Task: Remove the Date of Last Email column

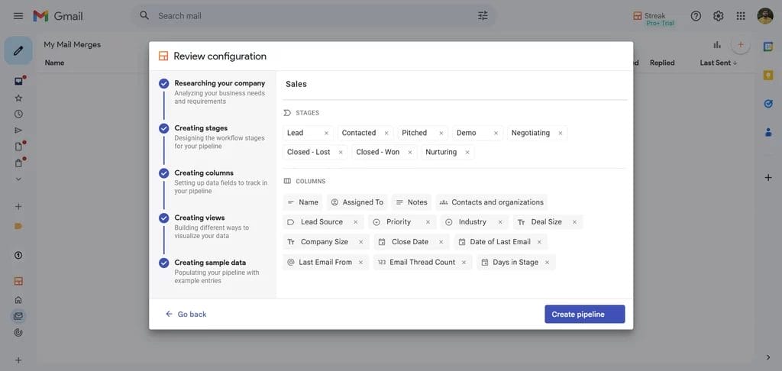Action: tap(539, 242)
